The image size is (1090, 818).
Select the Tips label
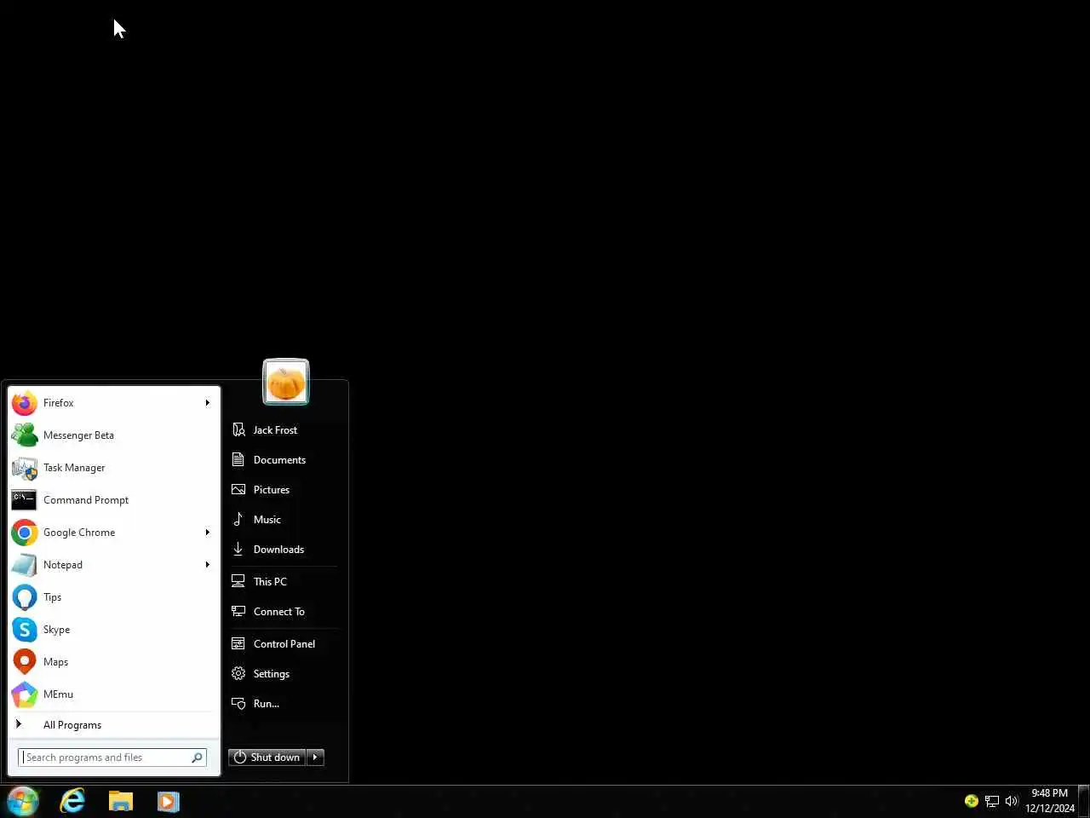coord(52,597)
